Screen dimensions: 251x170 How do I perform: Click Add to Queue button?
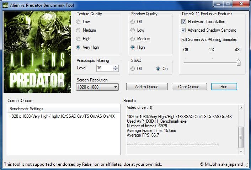(x=147, y=87)
